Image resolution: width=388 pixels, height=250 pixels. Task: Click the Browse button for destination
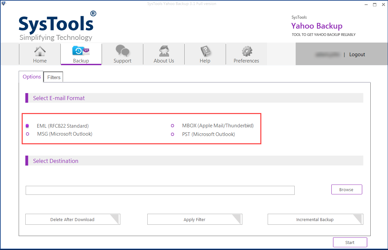click(x=347, y=189)
